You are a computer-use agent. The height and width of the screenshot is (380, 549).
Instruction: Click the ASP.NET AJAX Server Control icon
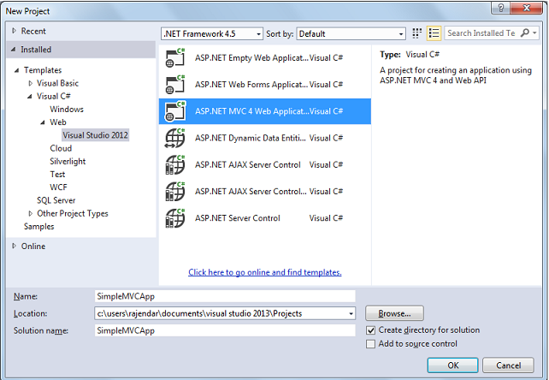[175, 165]
